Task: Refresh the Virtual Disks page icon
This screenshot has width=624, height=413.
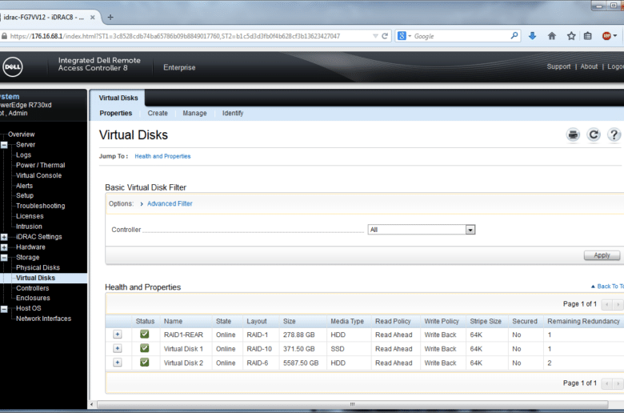Action: [594, 135]
